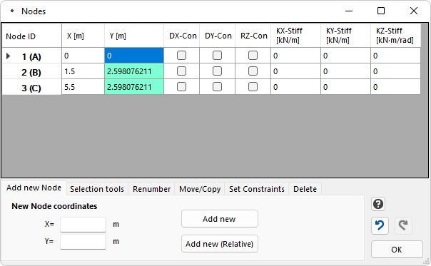Select row header 1 (A)

(31, 56)
